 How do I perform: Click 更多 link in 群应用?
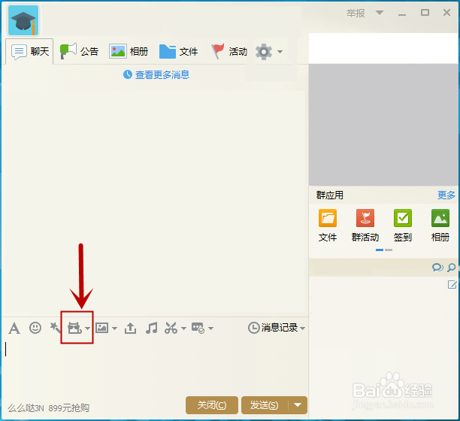click(x=446, y=195)
